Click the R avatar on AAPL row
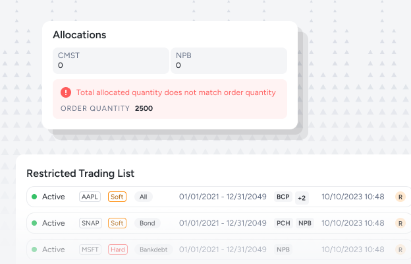The height and width of the screenshot is (264, 411). tap(400, 197)
